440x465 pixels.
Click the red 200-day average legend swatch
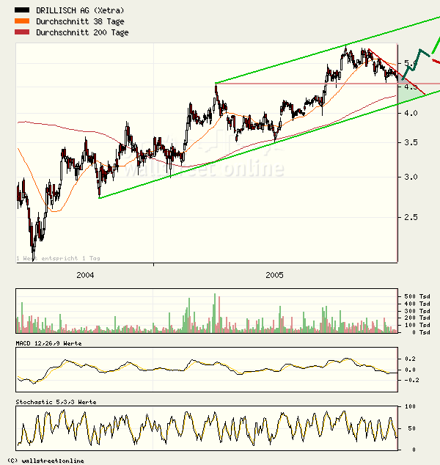point(22,32)
